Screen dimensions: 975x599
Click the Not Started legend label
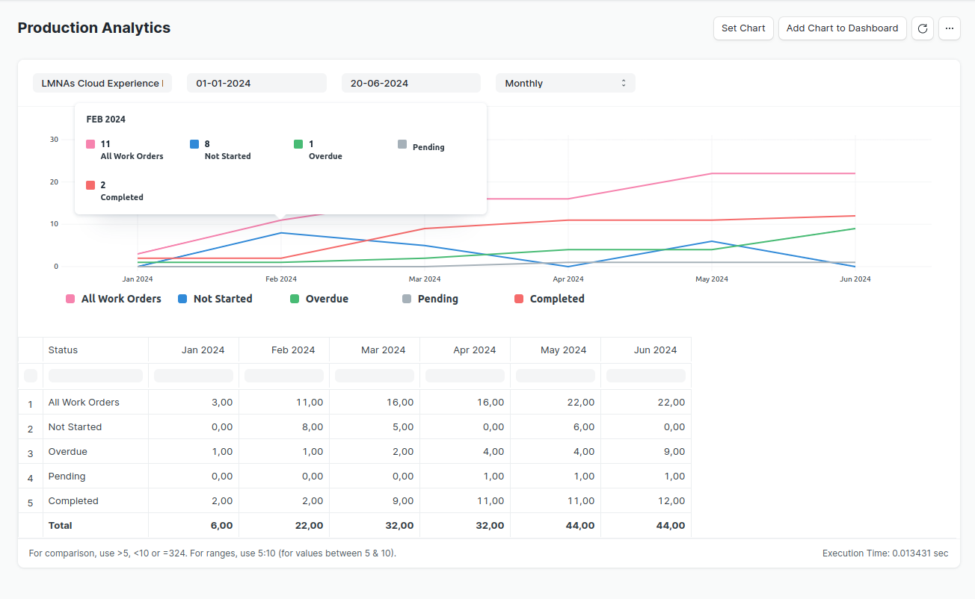tap(223, 299)
